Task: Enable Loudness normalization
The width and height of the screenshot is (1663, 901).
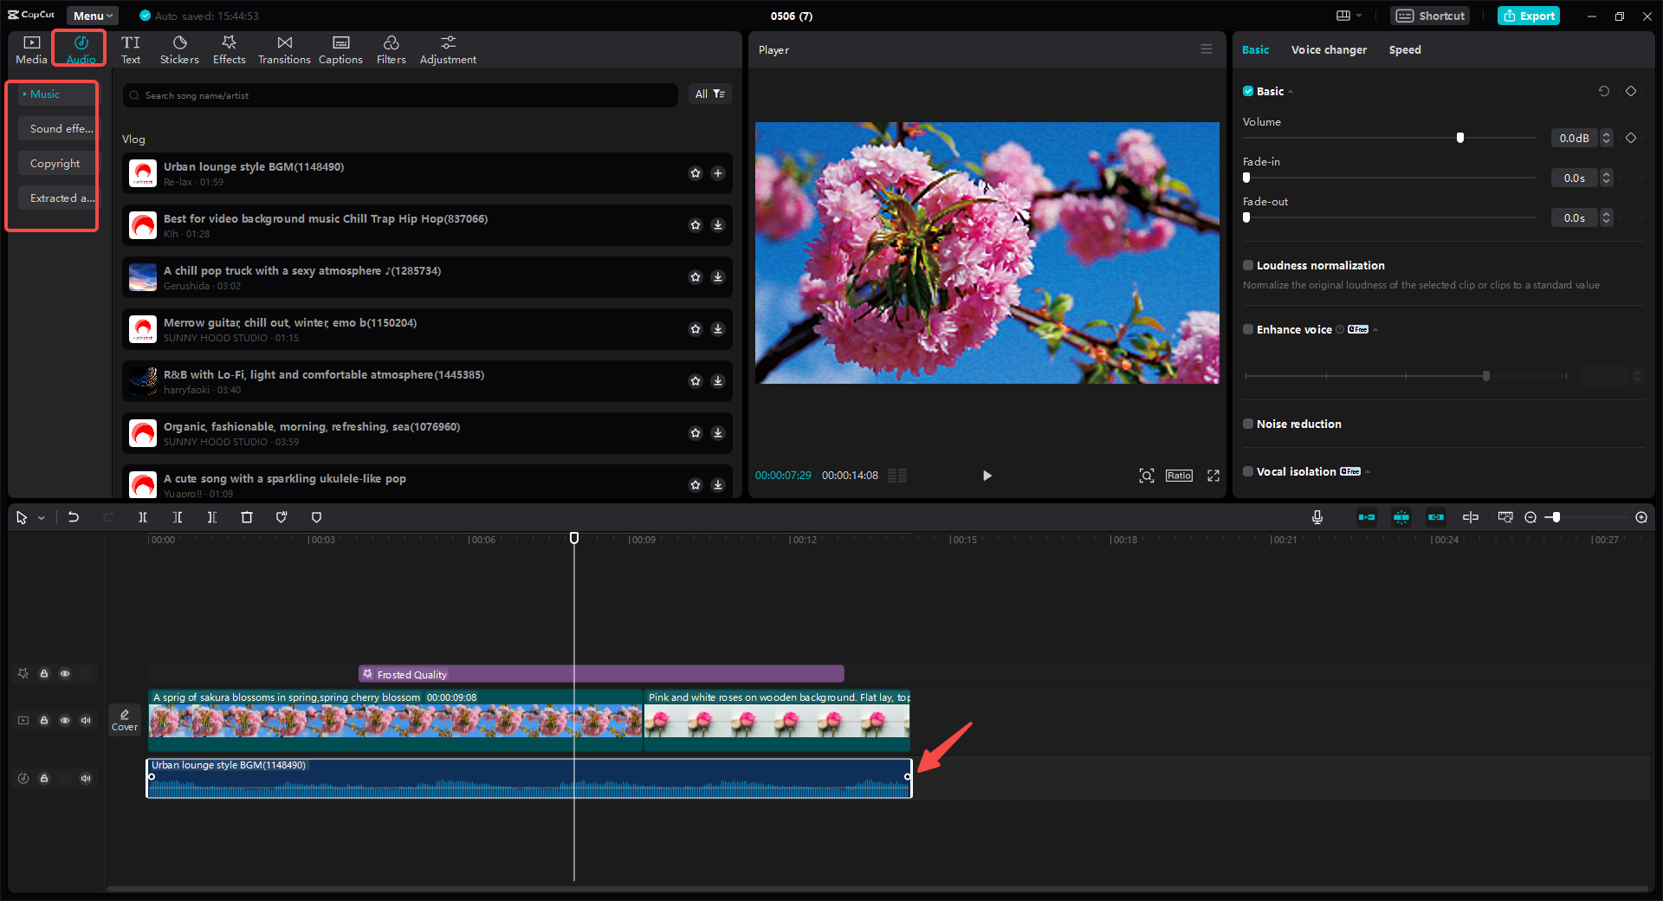Action: [1247, 265]
